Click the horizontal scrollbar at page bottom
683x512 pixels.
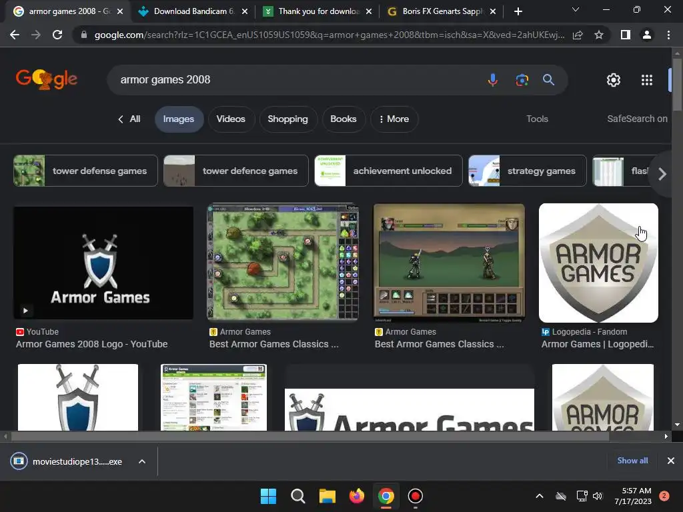tap(309, 436)
